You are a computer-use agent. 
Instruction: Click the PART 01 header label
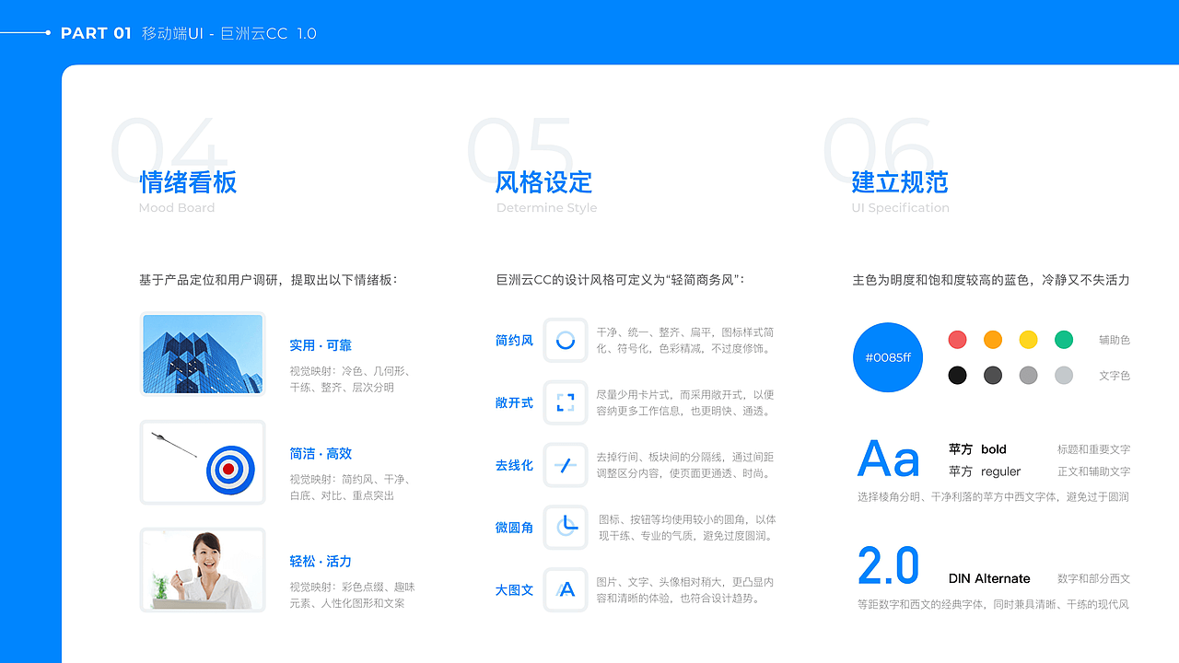[97, 33]
